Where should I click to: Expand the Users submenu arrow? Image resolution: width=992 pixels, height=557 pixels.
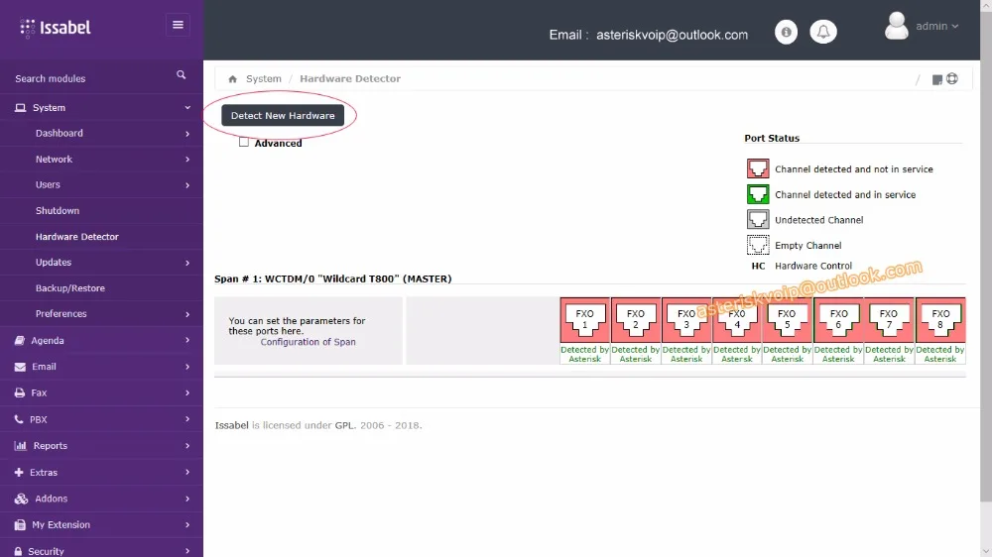[187, 185]
